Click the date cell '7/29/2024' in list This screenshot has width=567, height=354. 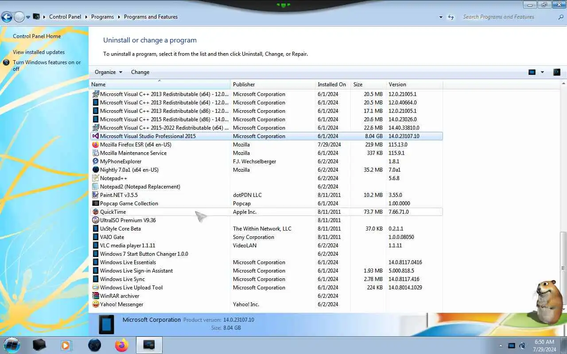pos(329,145)
